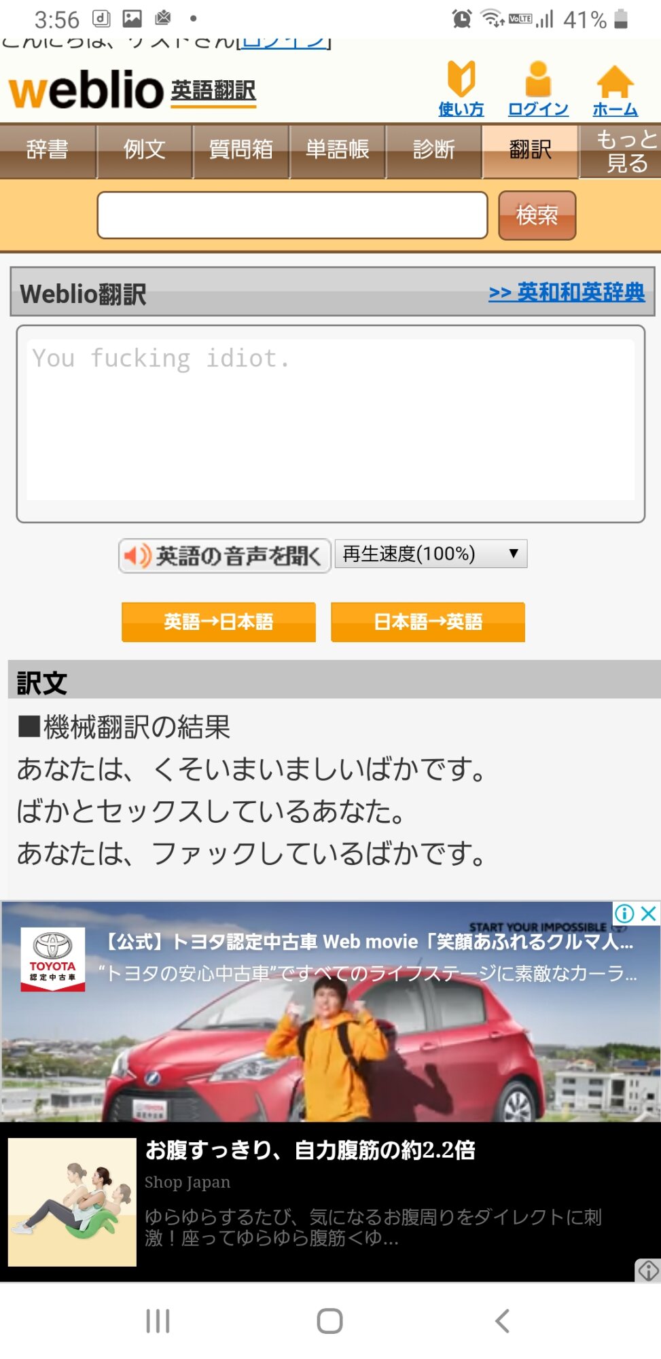Open the 単語帳 tab
661x1359 pixels.
pyautogui.click(x=338, y=151)
